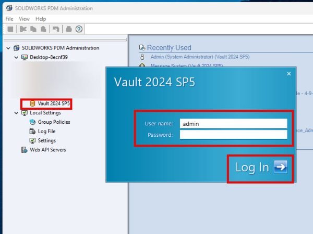Click the Password input field

point(233,135)
